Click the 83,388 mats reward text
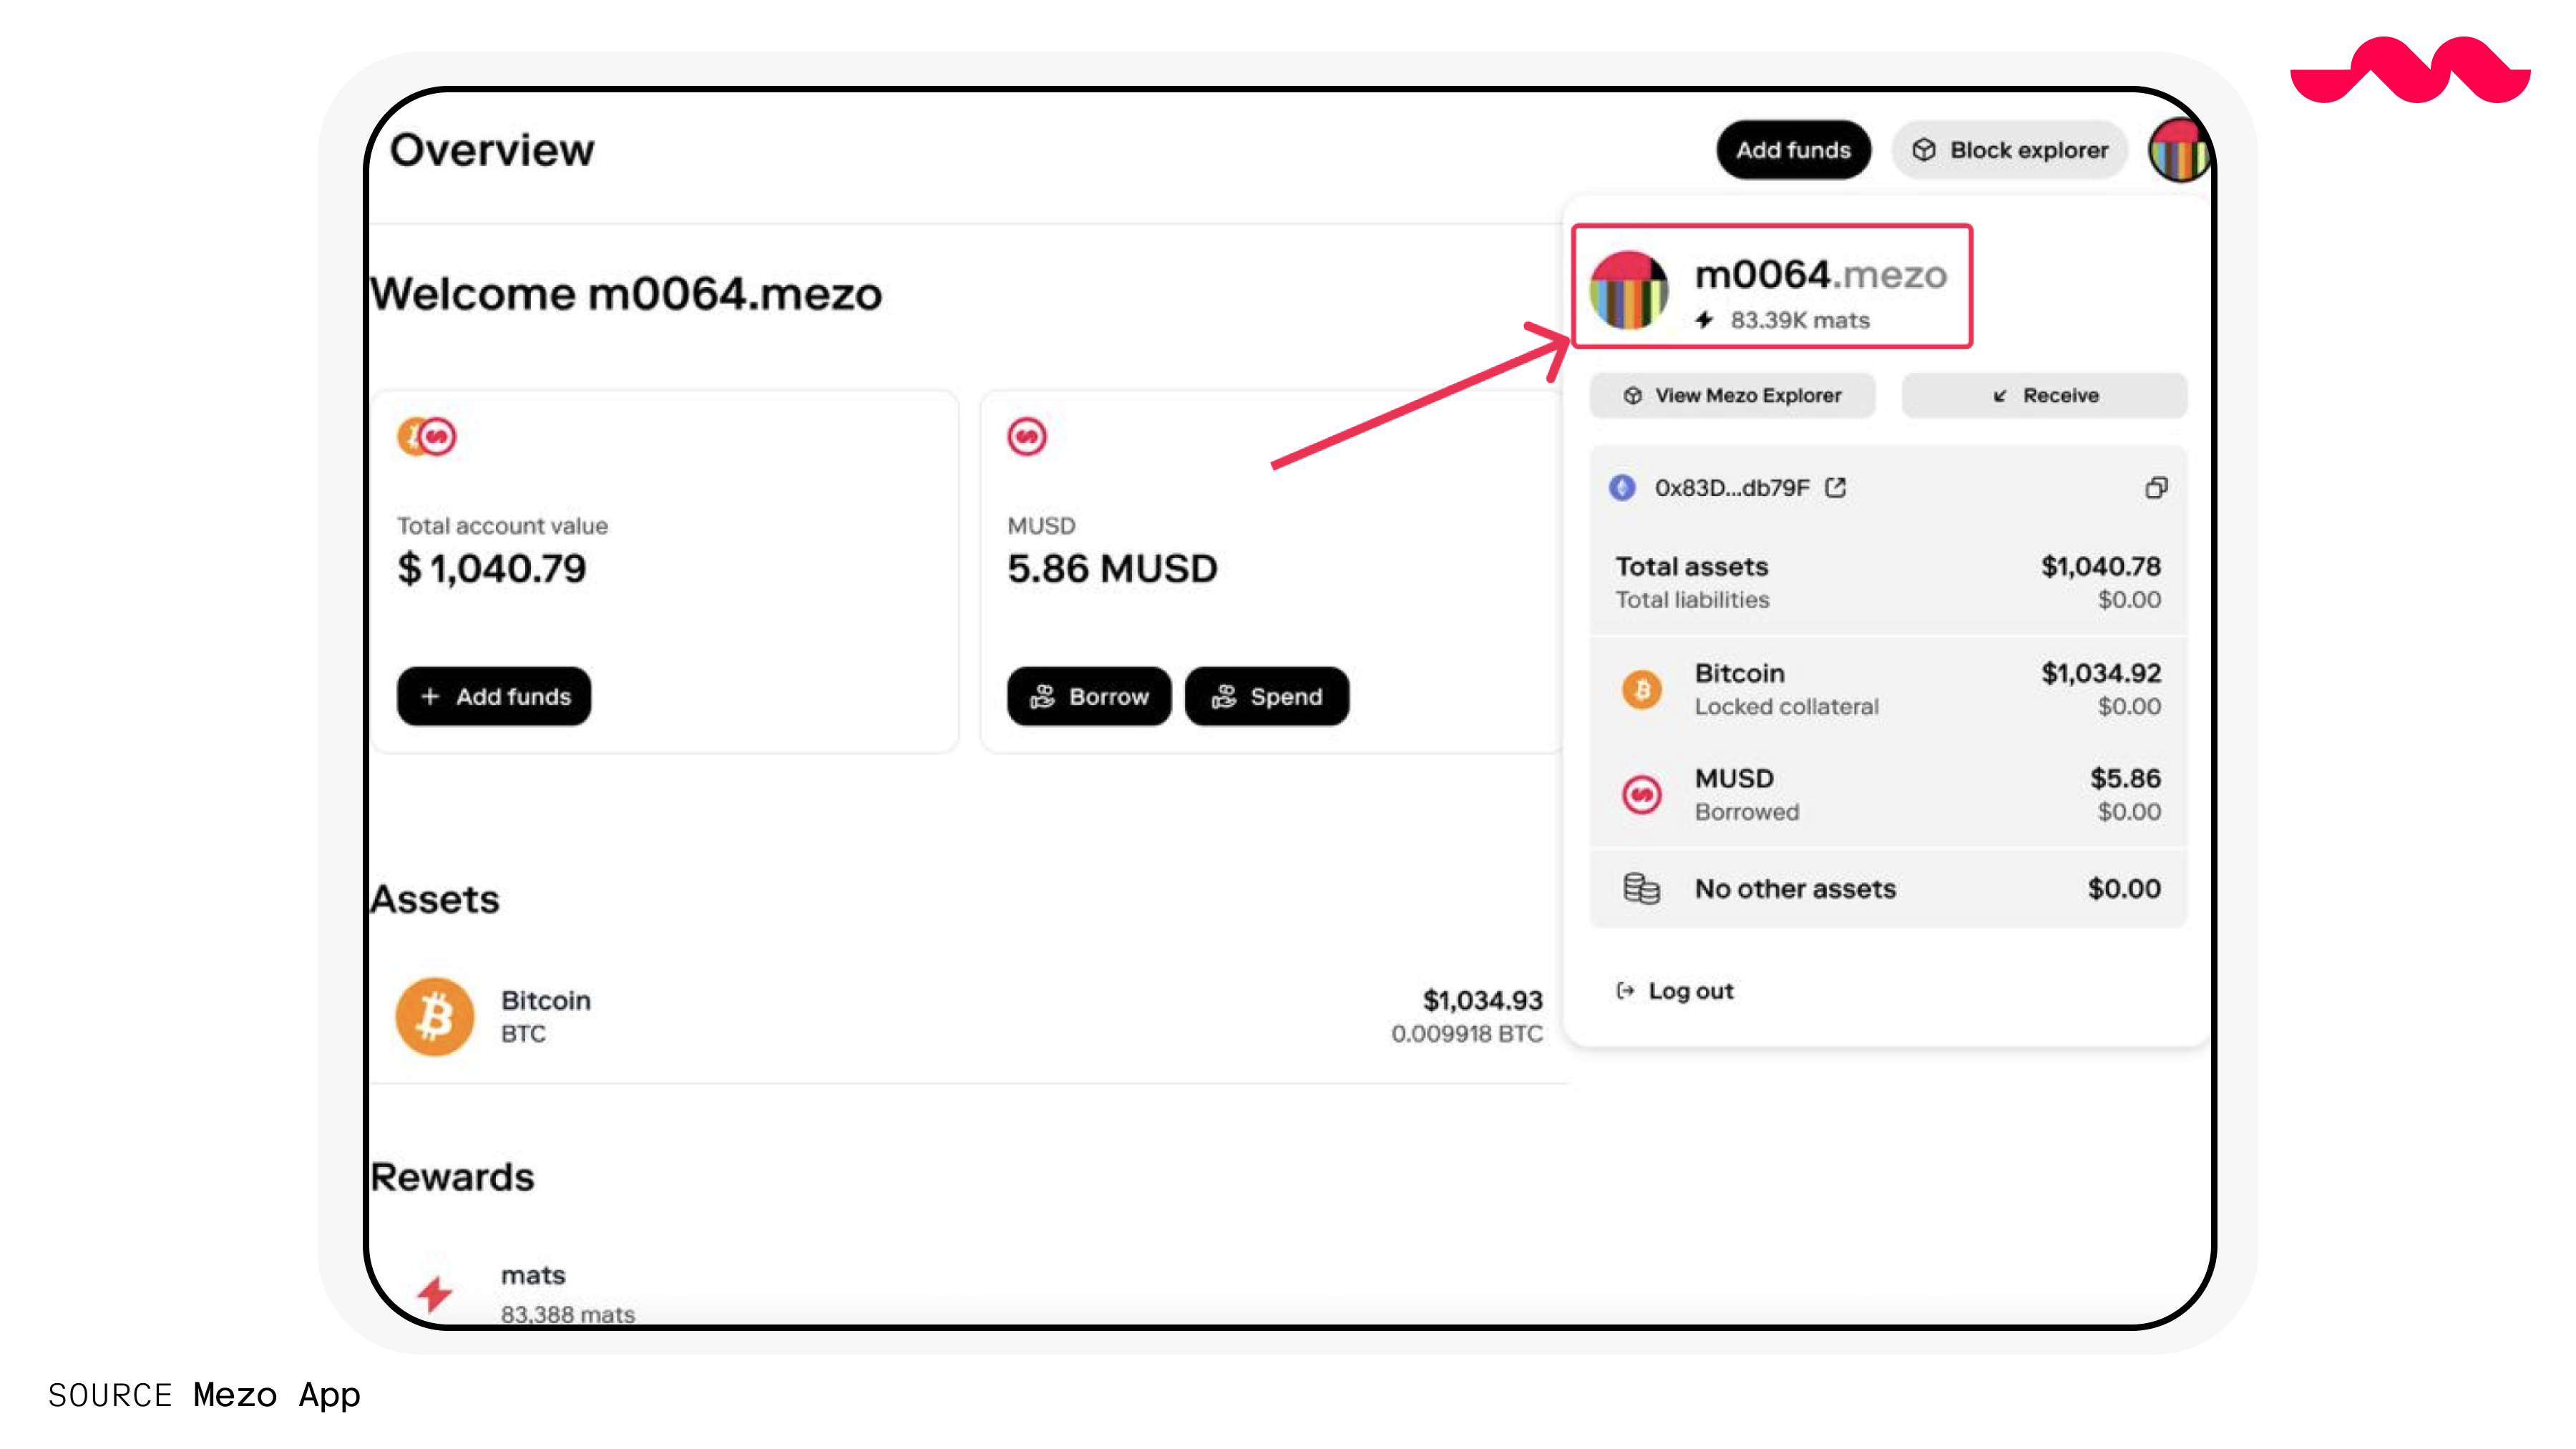 pyautogui.click(x=568, y=1314)
